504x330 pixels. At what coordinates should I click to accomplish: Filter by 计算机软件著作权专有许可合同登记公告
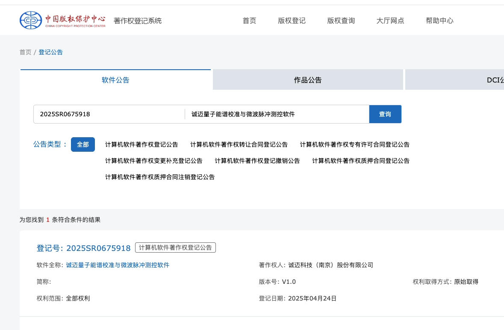(354, 144)
